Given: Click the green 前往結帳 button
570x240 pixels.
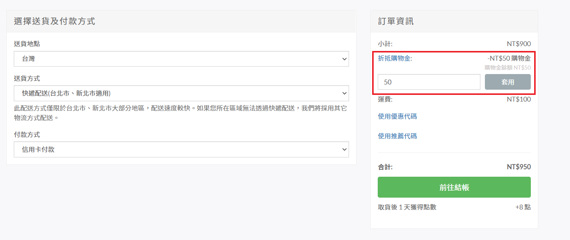Looking at the screenshot, I should coord(454,187).
